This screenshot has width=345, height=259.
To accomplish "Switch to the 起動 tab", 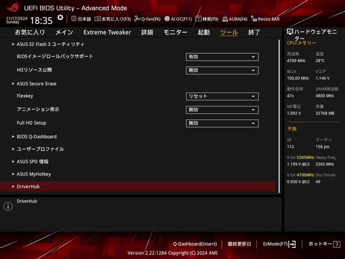I will coord(204,32).
